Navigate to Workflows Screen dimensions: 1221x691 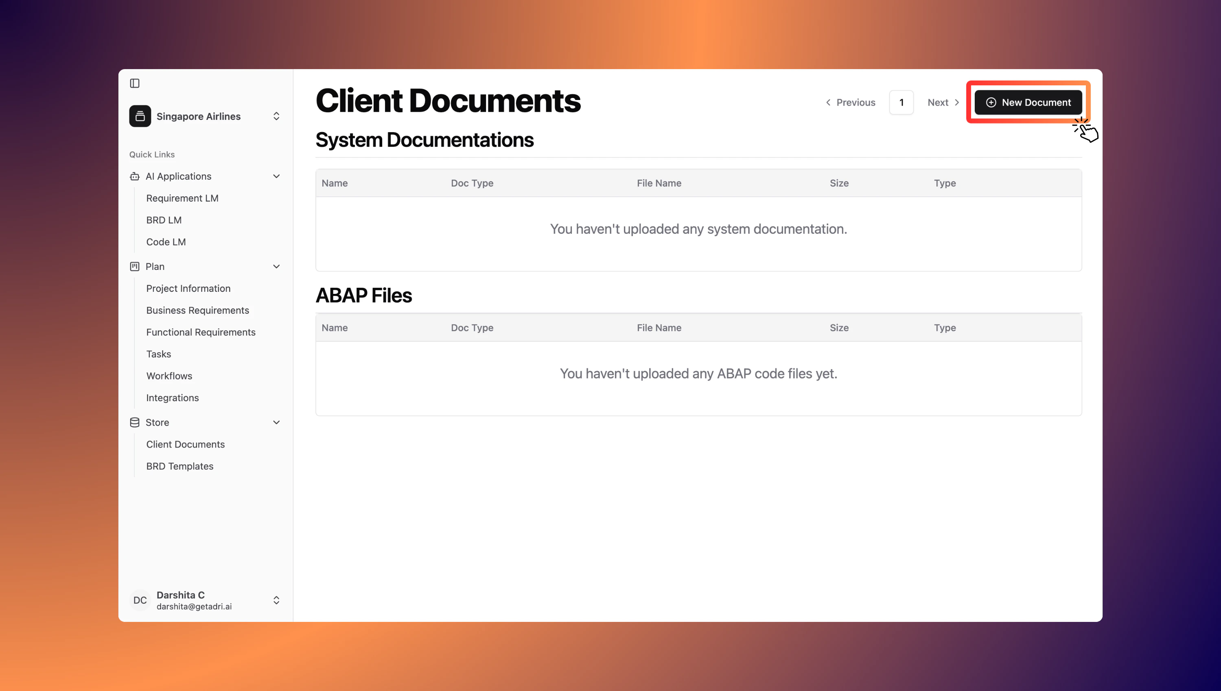tap(169, 376)
